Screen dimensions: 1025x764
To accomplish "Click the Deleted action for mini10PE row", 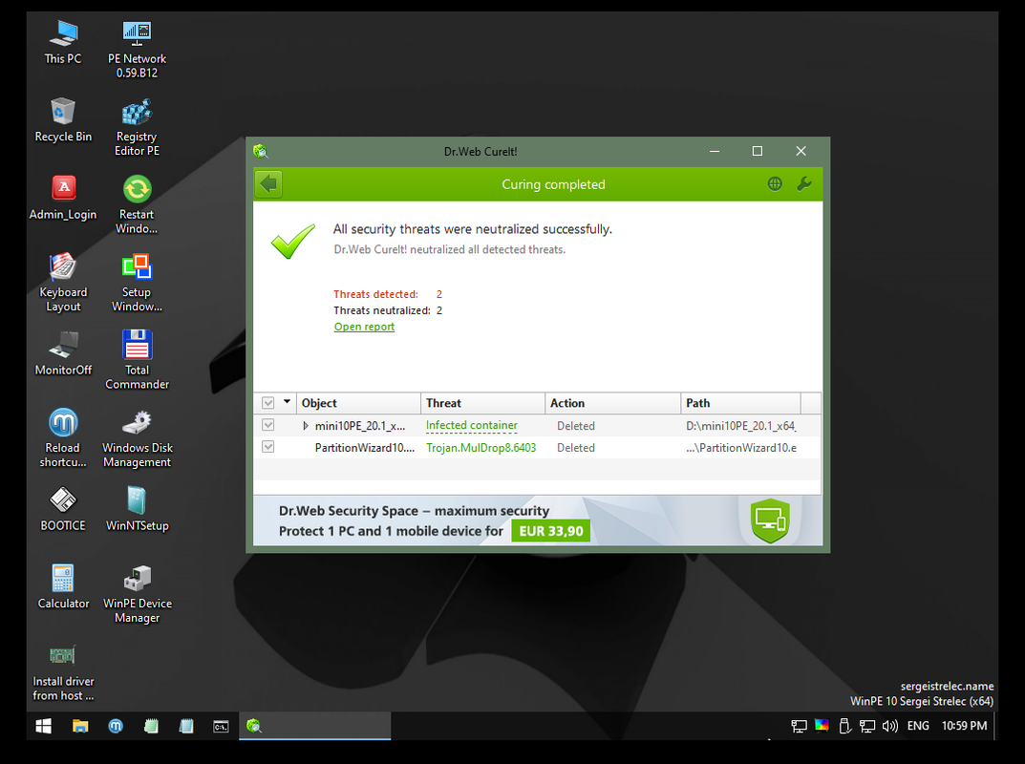I will (x=576, y=426).
